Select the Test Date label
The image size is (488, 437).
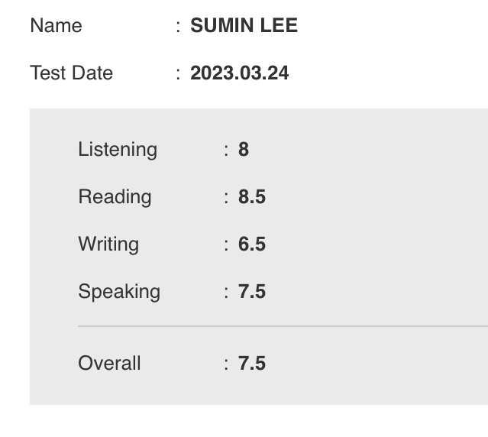click(71, 73)
